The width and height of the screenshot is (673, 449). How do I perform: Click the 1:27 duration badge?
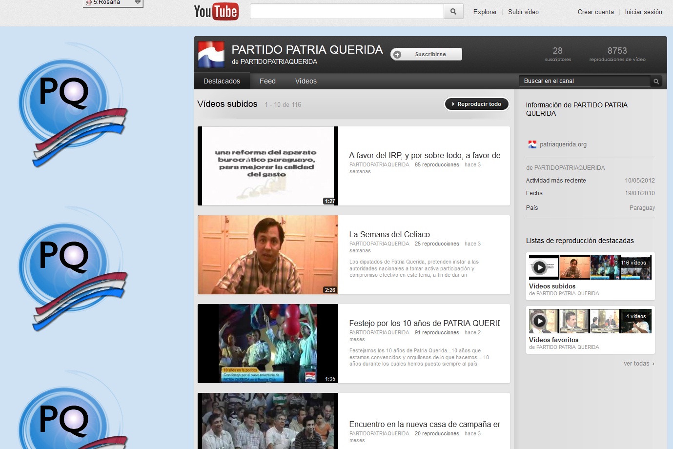pyautogui.click(x=330, y=201)
